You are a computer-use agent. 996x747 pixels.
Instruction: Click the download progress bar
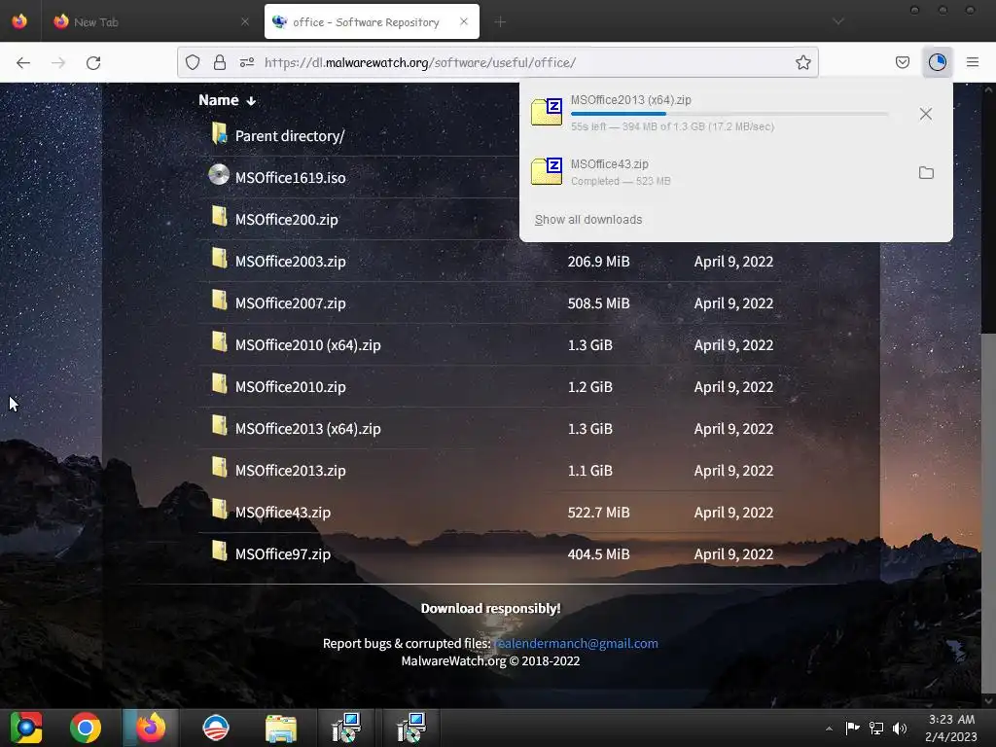point(729,114)
